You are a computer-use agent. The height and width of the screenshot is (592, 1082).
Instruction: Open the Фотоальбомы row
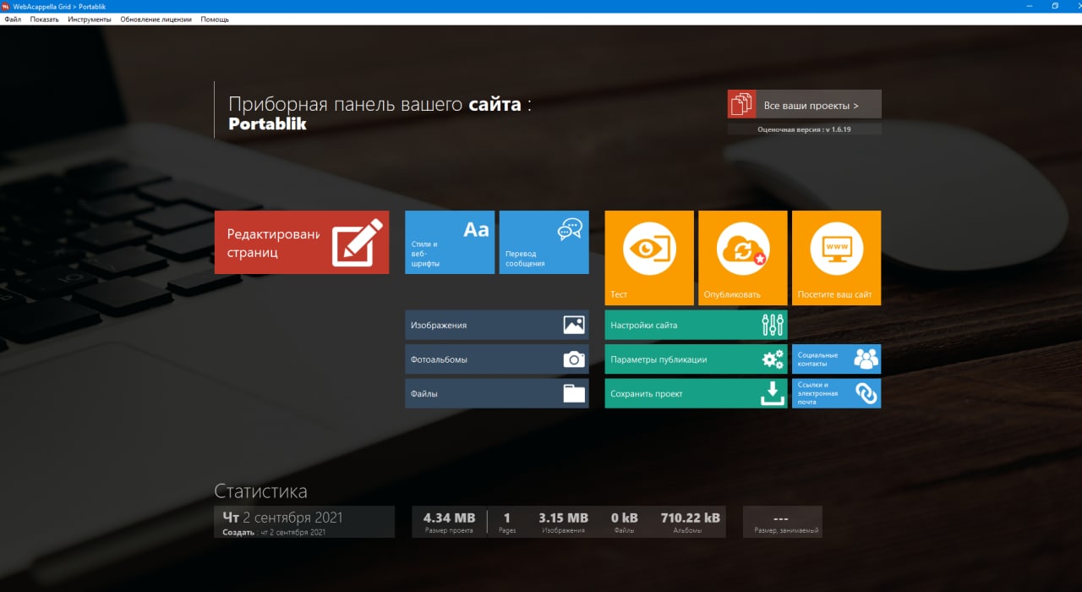pyautogui.click(x=497, y=359)
